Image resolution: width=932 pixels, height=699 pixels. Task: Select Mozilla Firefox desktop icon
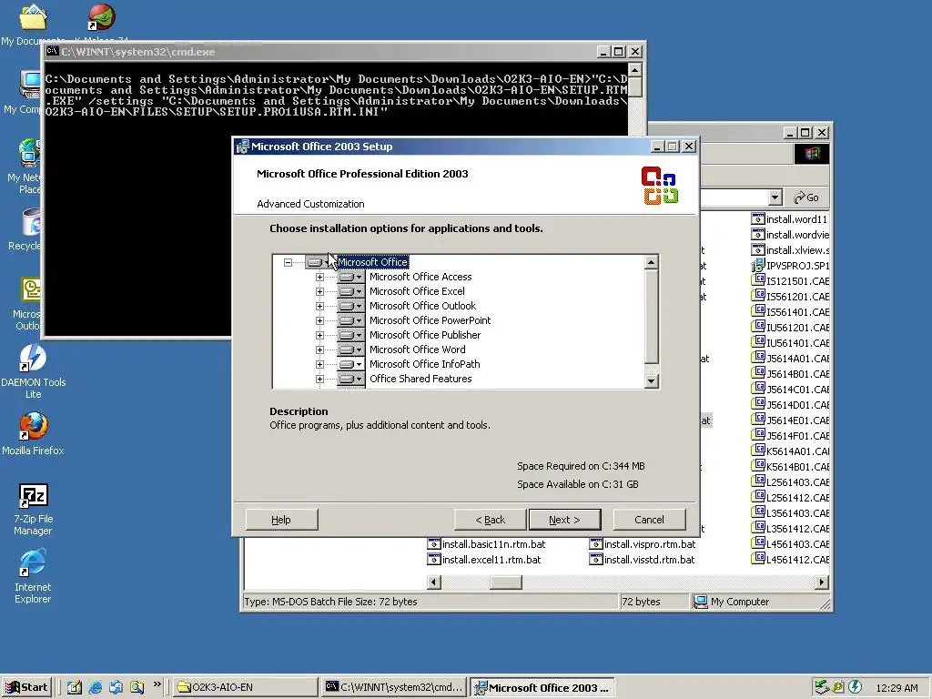coord(34,426)
